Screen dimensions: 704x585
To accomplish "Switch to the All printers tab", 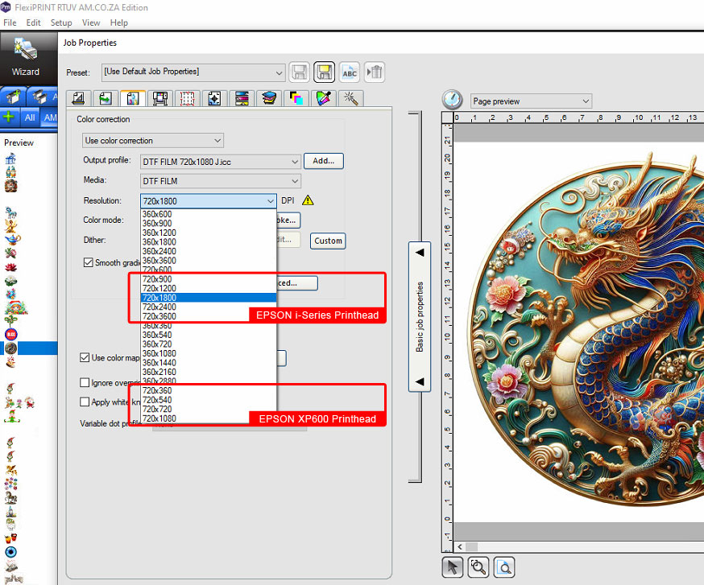I will 30,117.
